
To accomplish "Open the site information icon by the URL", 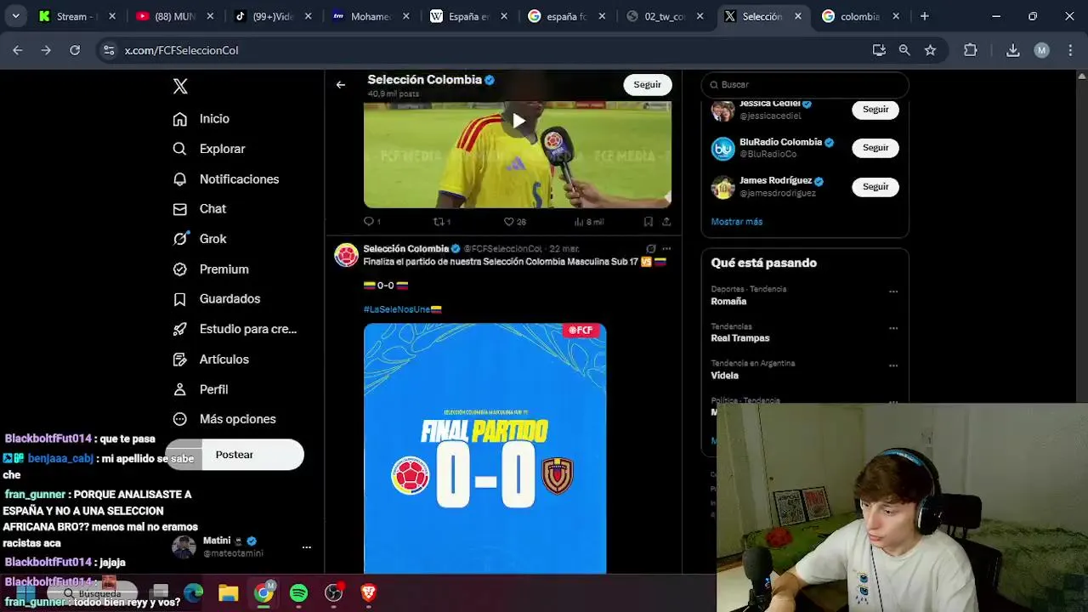I will click(109, 50).
